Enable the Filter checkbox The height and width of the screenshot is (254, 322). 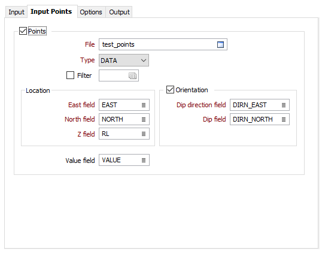click(x=70, y=75)
